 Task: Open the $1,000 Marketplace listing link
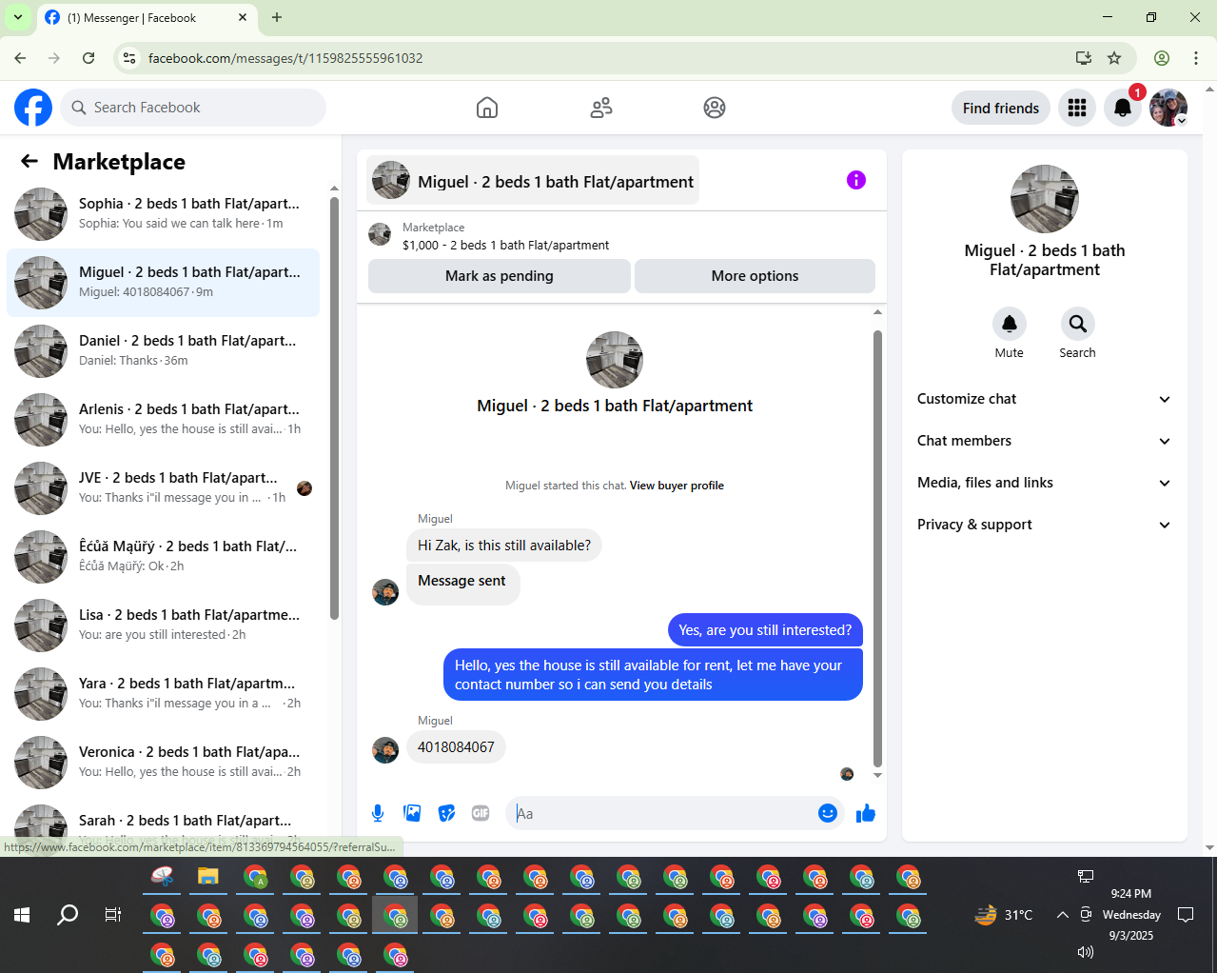coord(505,245)
